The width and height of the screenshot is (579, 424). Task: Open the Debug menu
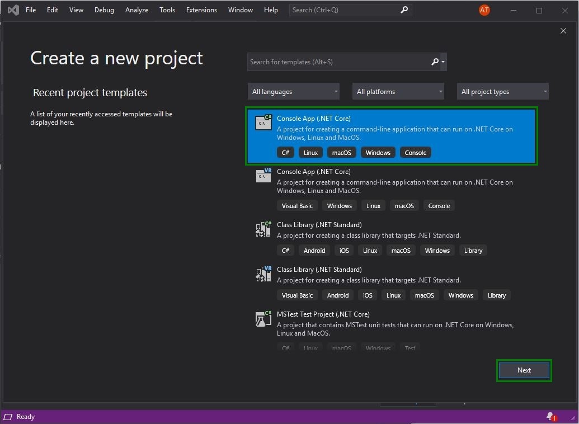click(x=104, y=10)
